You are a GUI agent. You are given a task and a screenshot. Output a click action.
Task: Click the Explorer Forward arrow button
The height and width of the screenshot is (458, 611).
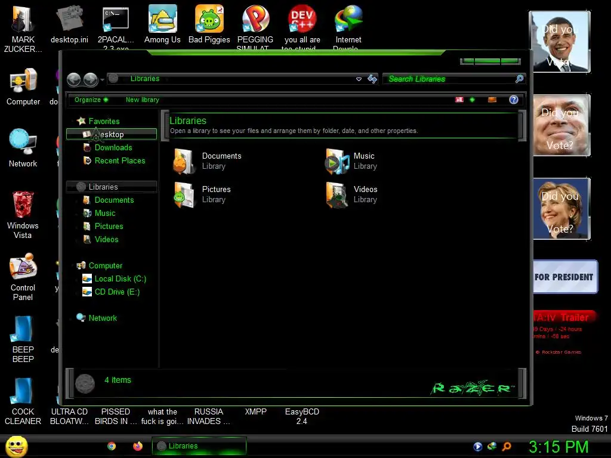coord(91,79)
